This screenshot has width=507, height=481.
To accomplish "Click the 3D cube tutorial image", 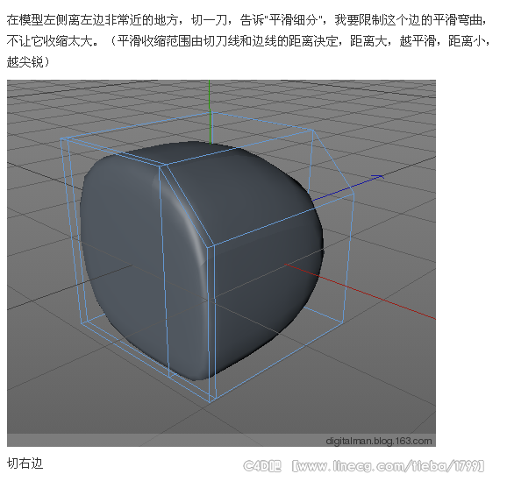I will (x=222, y=263).
